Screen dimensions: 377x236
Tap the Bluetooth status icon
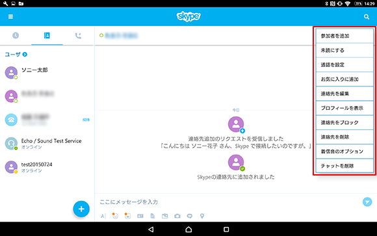click(x=326, y=4)
